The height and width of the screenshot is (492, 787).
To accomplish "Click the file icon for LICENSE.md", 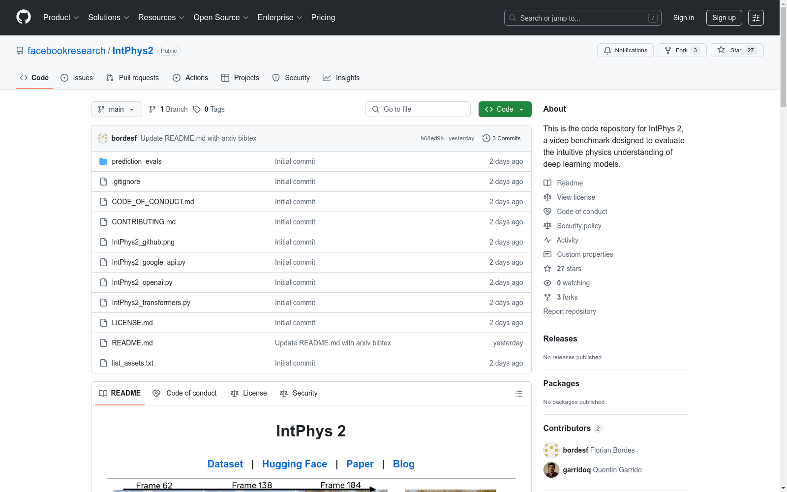I will coord(103,323).
